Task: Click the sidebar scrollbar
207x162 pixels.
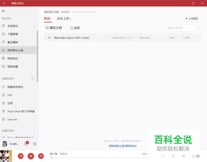Action: (x=37, y=56)
